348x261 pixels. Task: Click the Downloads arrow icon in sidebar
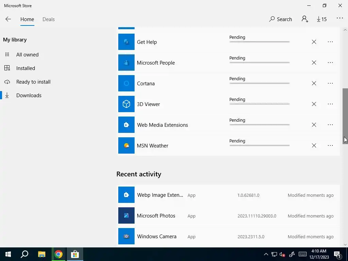tap(7, 95)
